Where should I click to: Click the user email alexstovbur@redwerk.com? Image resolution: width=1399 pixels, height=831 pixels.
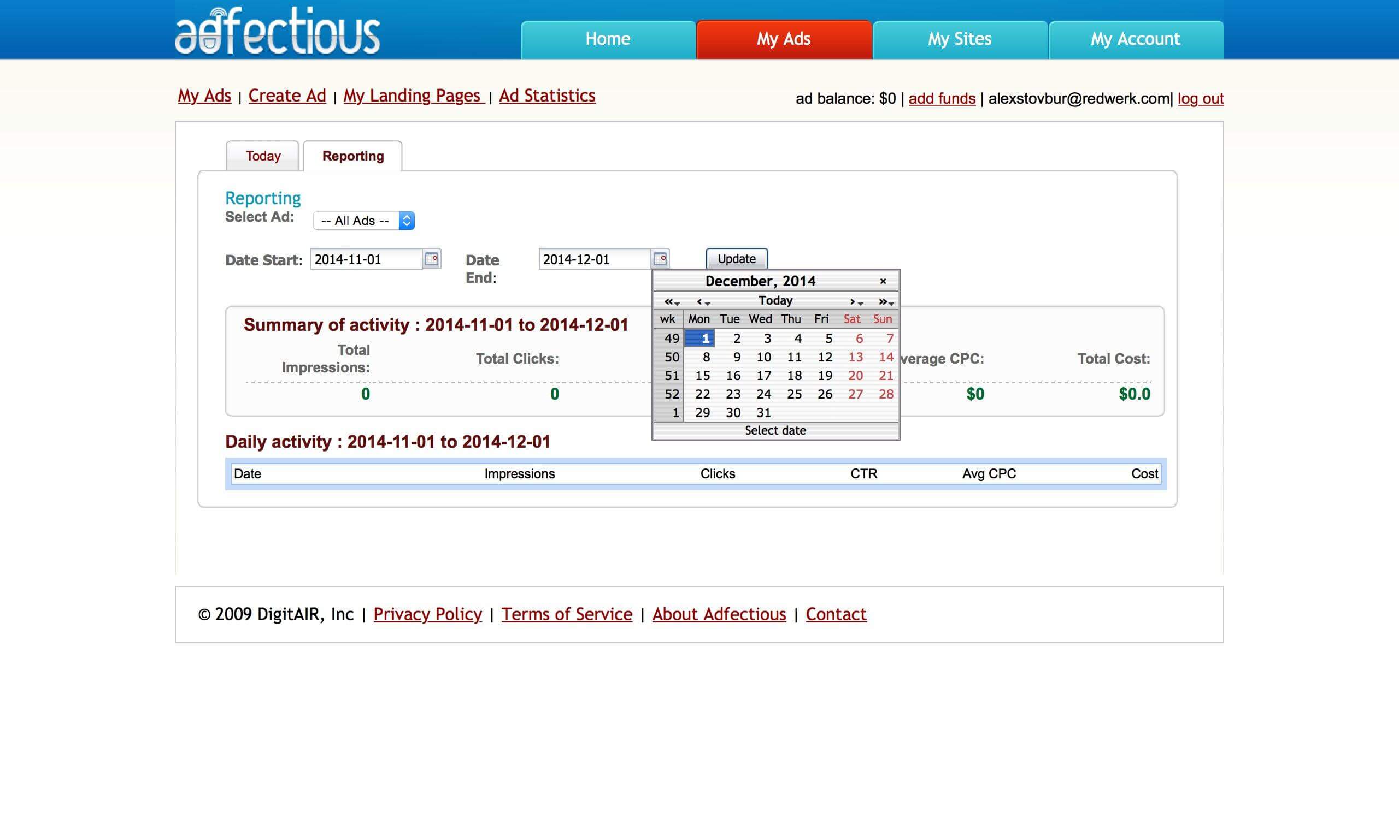click(x=1078, y=99)
